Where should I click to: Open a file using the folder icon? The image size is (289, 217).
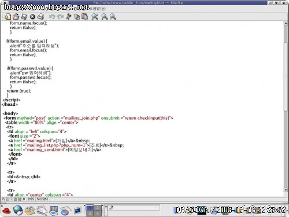pos(16,17)
